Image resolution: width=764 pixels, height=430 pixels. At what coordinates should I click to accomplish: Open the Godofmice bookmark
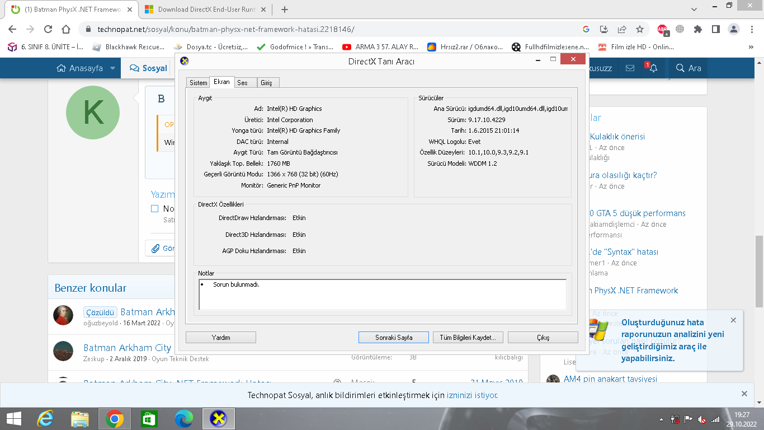point(295,47)
